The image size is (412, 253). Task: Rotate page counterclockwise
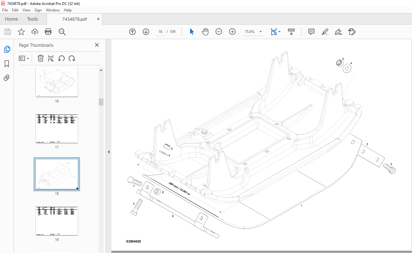point(61,58)
